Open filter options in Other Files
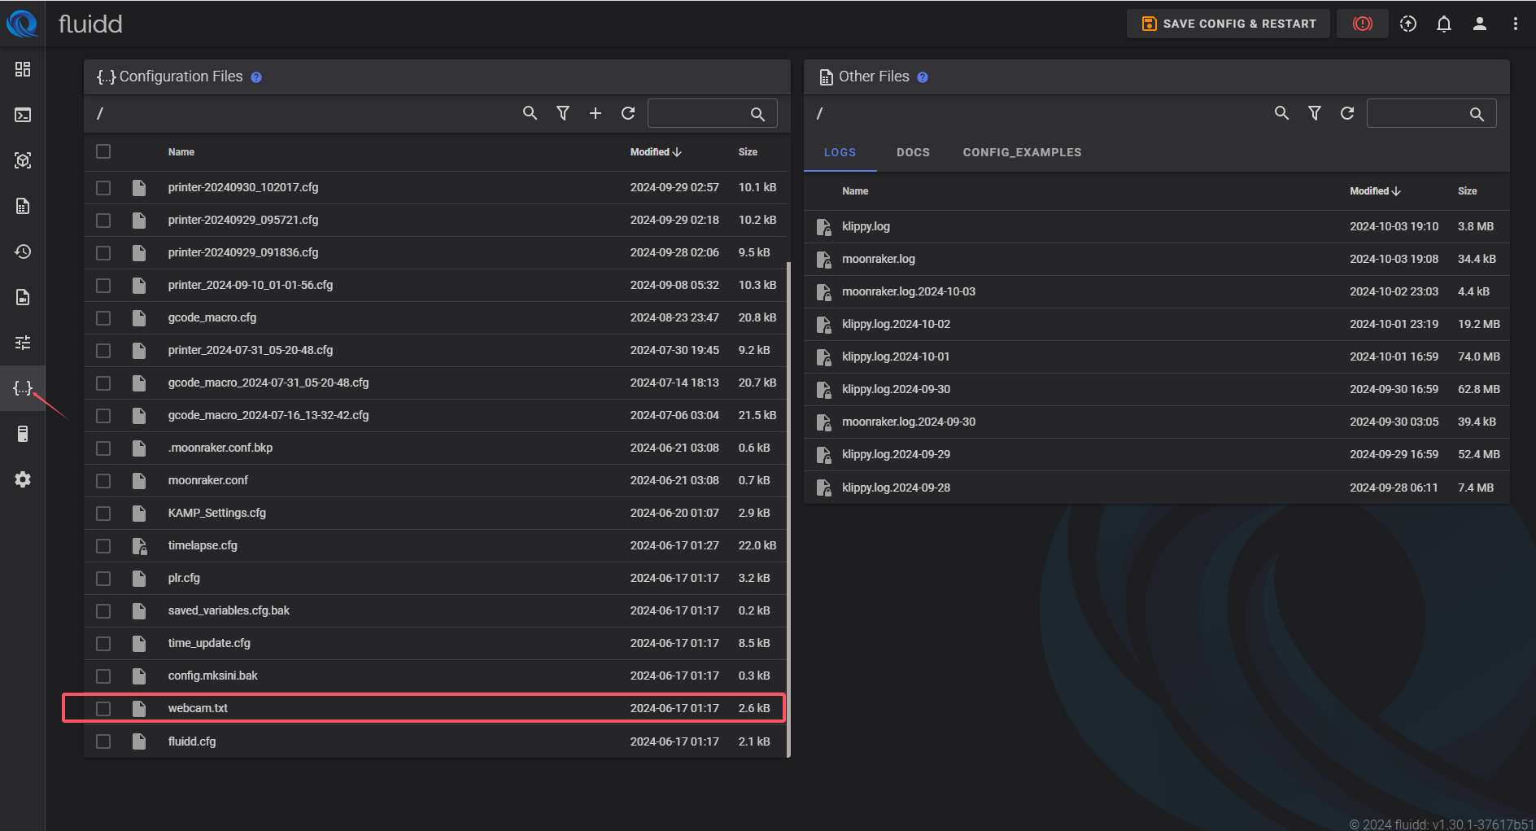Image resolution: width=1536 pixels, height=831 pixels. 1314,113
